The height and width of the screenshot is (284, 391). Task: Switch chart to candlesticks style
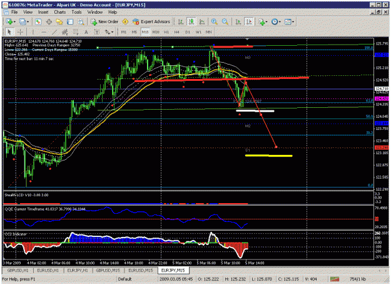(x=191, y=22)
